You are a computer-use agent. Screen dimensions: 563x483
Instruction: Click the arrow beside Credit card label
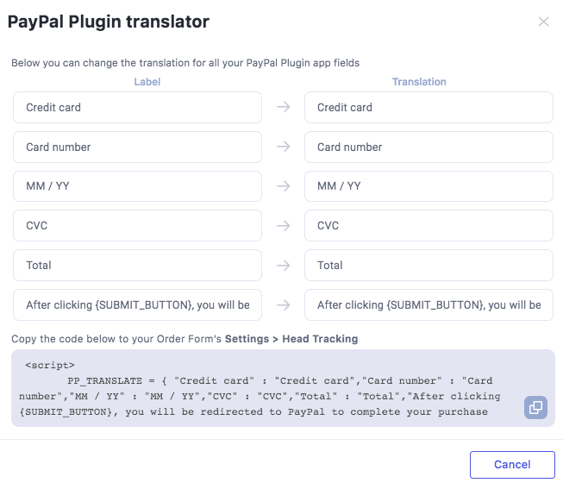tap(283, 108)
